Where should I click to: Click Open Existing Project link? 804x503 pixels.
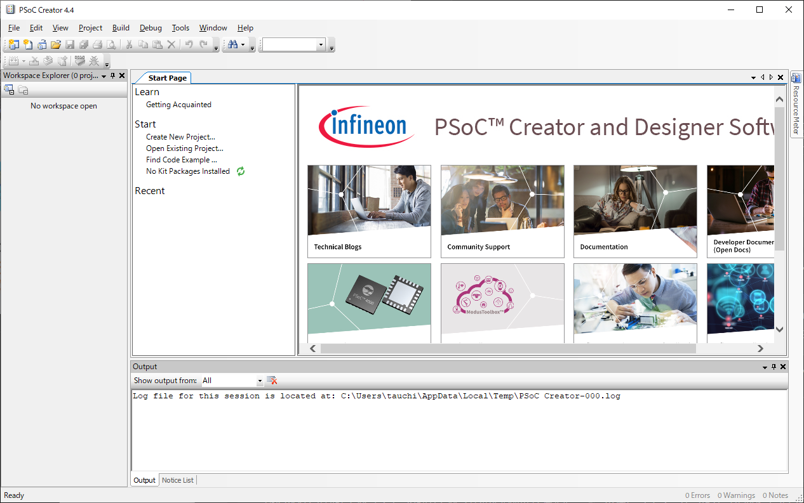(x=185, y=148)
